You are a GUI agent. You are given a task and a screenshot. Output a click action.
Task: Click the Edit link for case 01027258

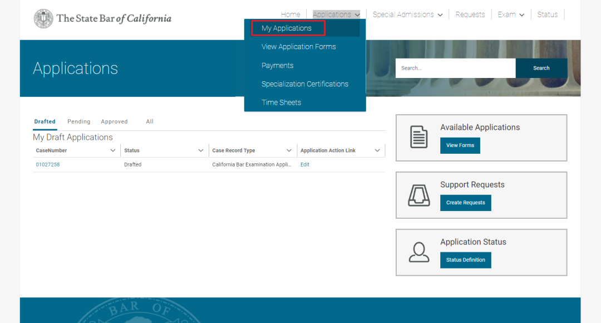[305, 165]
